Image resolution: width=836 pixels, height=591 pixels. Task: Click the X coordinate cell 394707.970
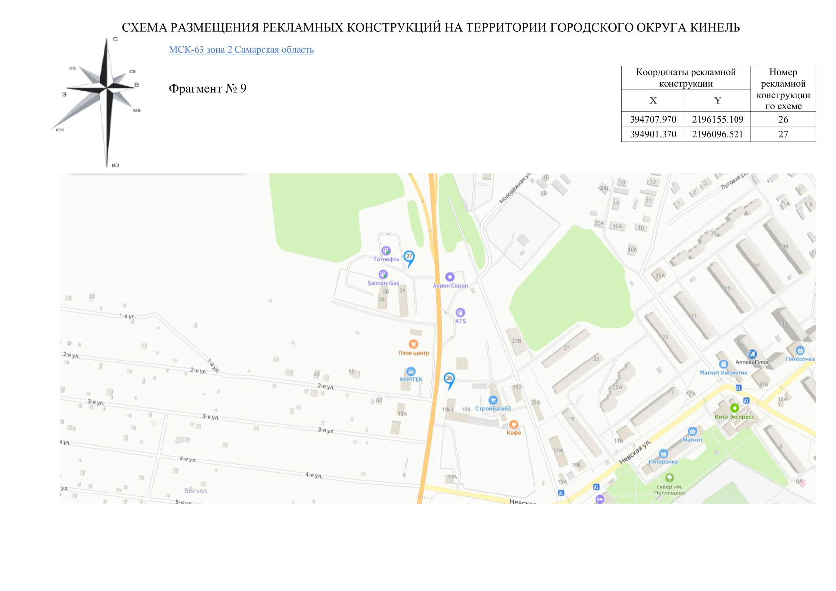(x=653, y=120)
